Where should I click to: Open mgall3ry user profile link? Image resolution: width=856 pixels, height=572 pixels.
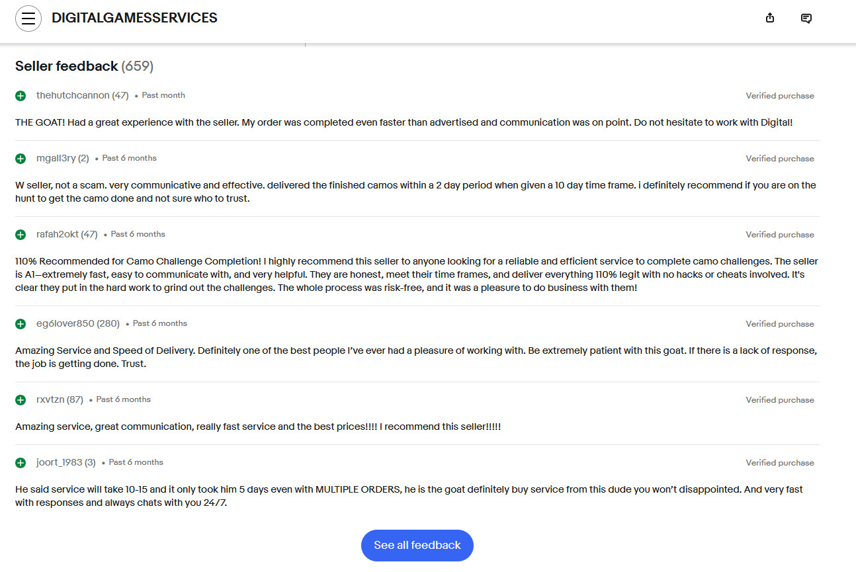click(x=56, y=158)
